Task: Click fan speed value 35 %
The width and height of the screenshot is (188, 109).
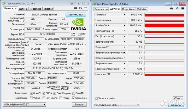Action: [x=136, y=36]
